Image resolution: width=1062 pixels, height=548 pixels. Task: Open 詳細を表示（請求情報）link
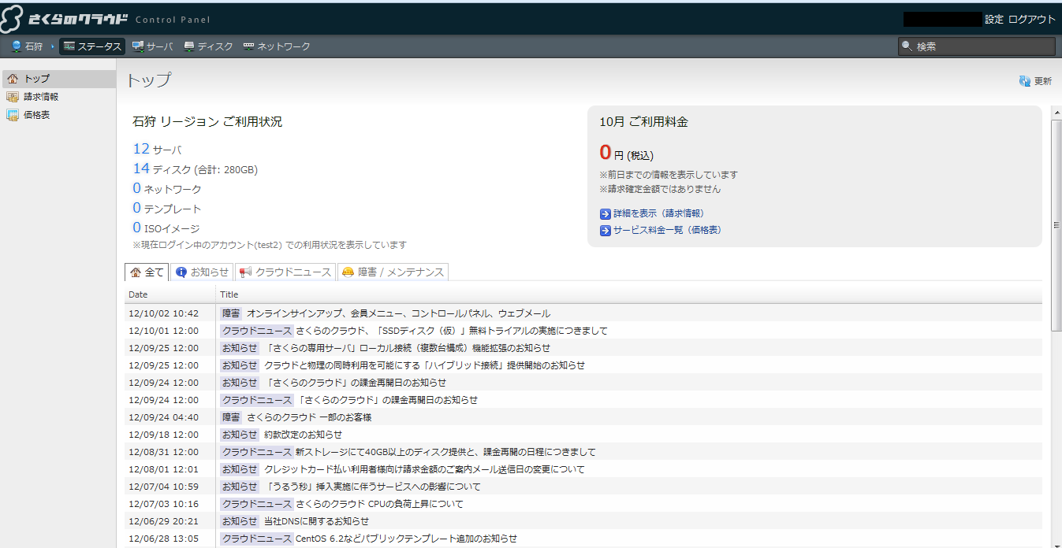(652, 213)
